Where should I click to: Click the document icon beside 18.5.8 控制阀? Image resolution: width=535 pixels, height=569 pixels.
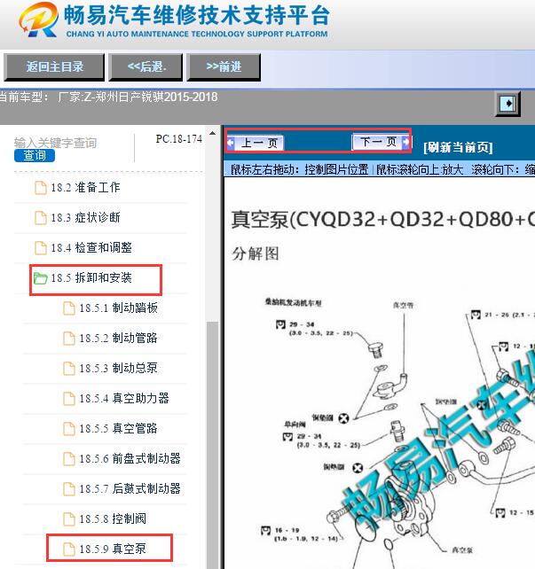click(x=69, y=518)
